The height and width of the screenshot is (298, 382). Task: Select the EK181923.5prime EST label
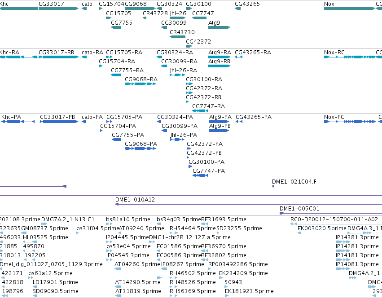(x=249, y=291)
